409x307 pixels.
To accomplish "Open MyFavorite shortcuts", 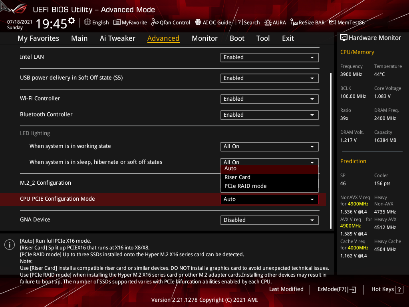I will point(130,22).
